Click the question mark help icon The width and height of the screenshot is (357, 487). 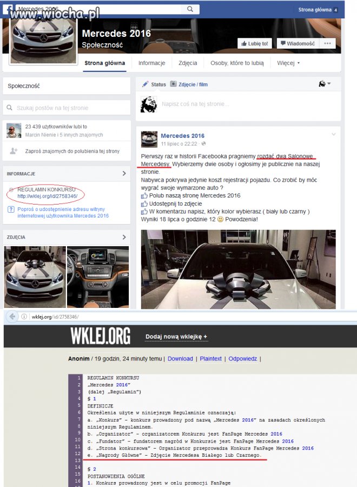(x=11, y=209)
